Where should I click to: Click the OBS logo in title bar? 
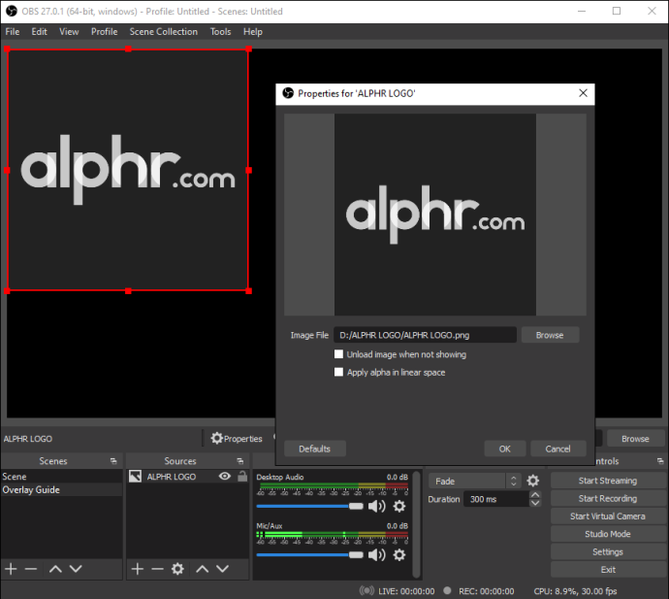point(12,11)
